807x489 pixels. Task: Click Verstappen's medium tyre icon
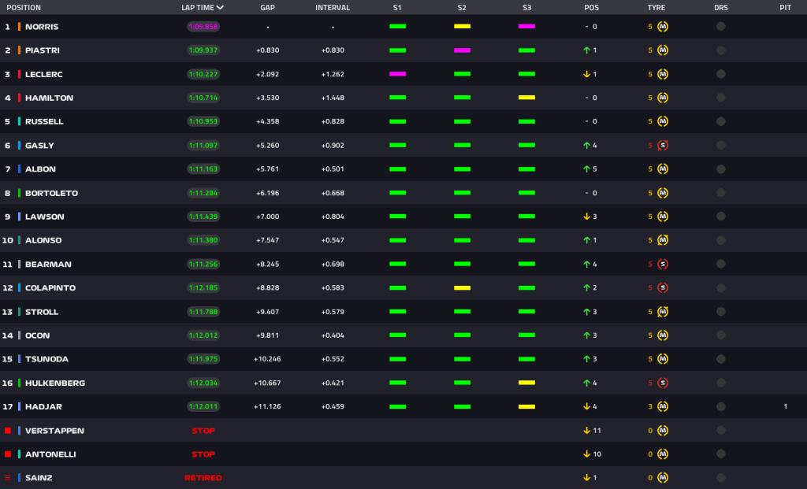[x=663, y=431]
